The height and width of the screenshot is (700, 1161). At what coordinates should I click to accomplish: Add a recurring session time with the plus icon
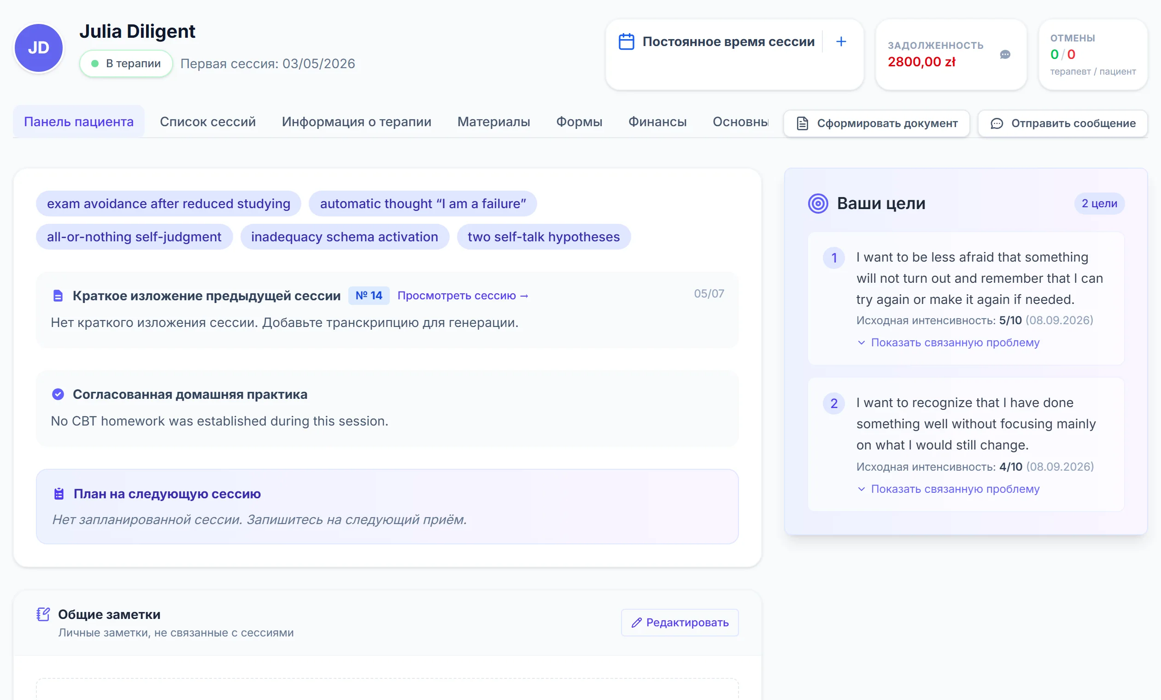click(841, 41)
